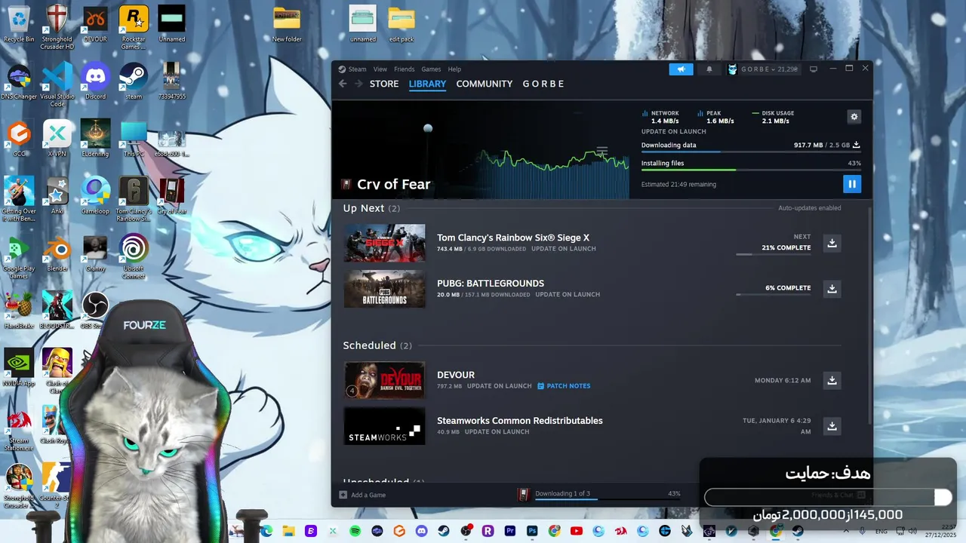Viewport: 966px width, 543px height.
Task: Click the Tom Clancy's Rainbow Six Siege X title
Action: [513, 238]
